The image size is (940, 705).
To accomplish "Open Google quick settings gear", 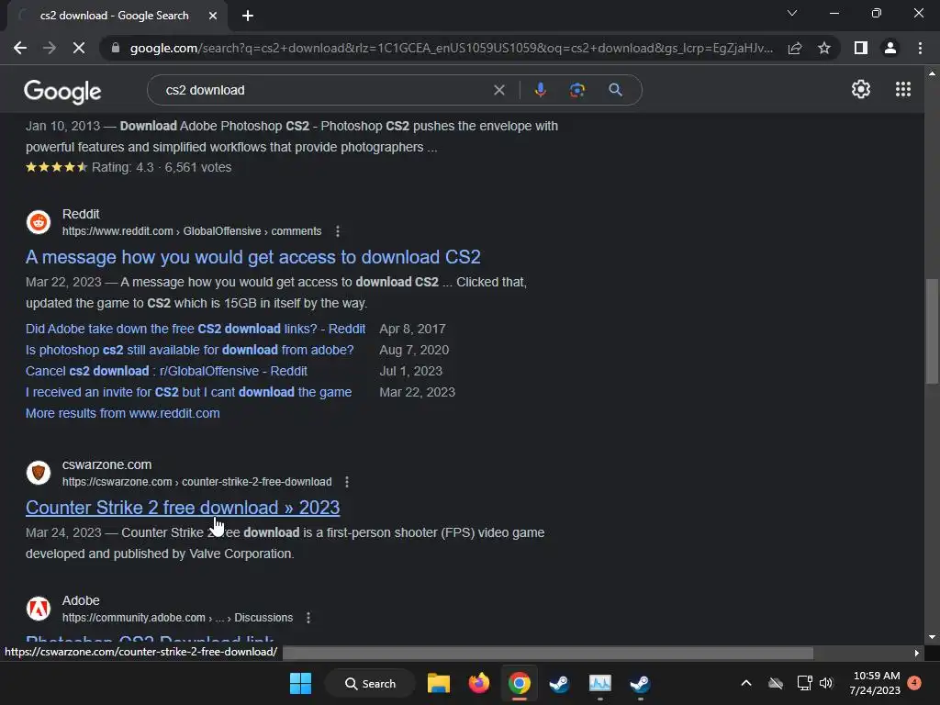I will [x=861, y=89].
